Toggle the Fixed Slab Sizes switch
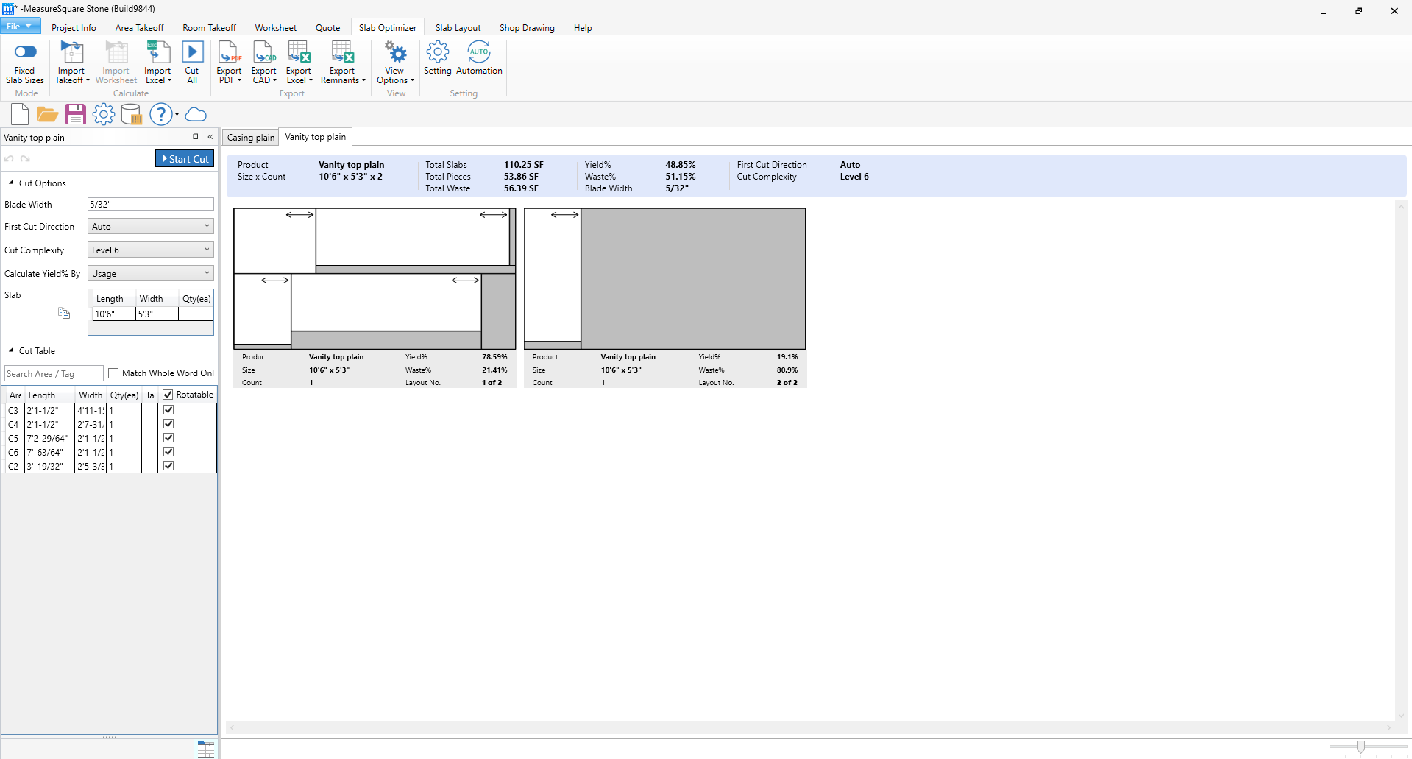The width and height of the screenshot is (1412, 759). 25,52
